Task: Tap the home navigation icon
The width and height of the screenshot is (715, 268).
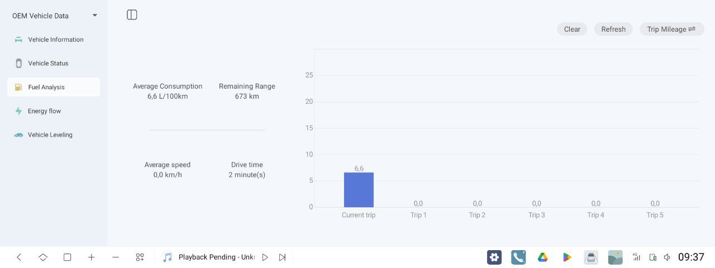Action: click(43, 257)
